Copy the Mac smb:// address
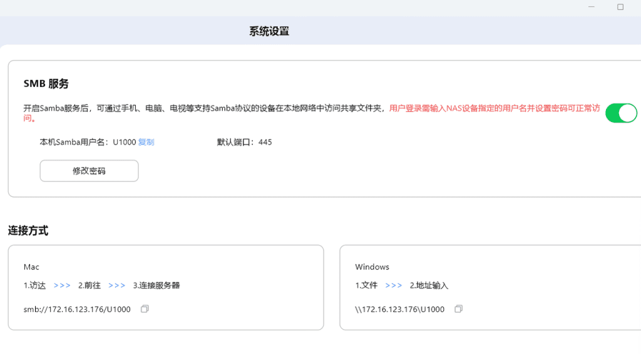Image resolution: width=641 pixels, height=354 pixels. coord(145,309)
